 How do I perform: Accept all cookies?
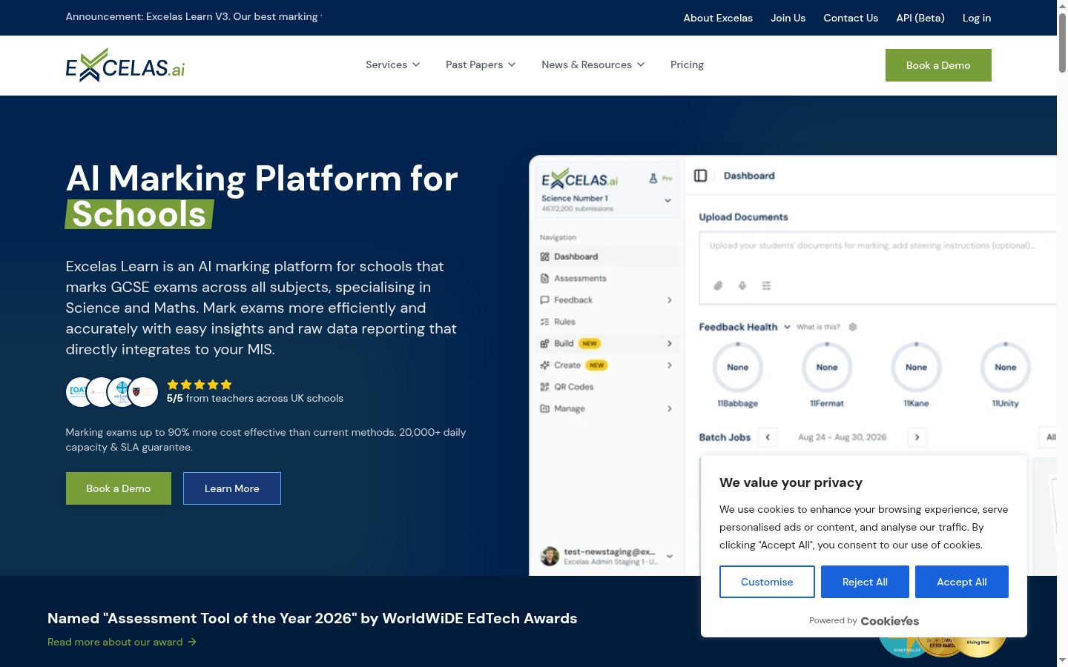(x=962, y=582)
